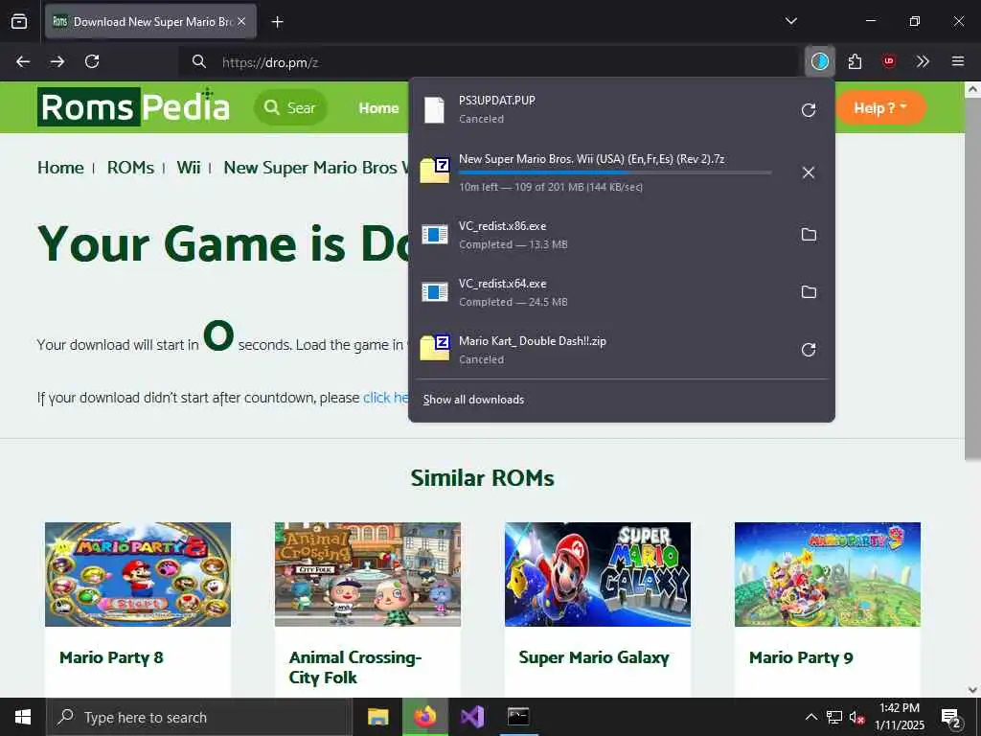
Task: Open the Help dropdown button
Action: (880, 108)
